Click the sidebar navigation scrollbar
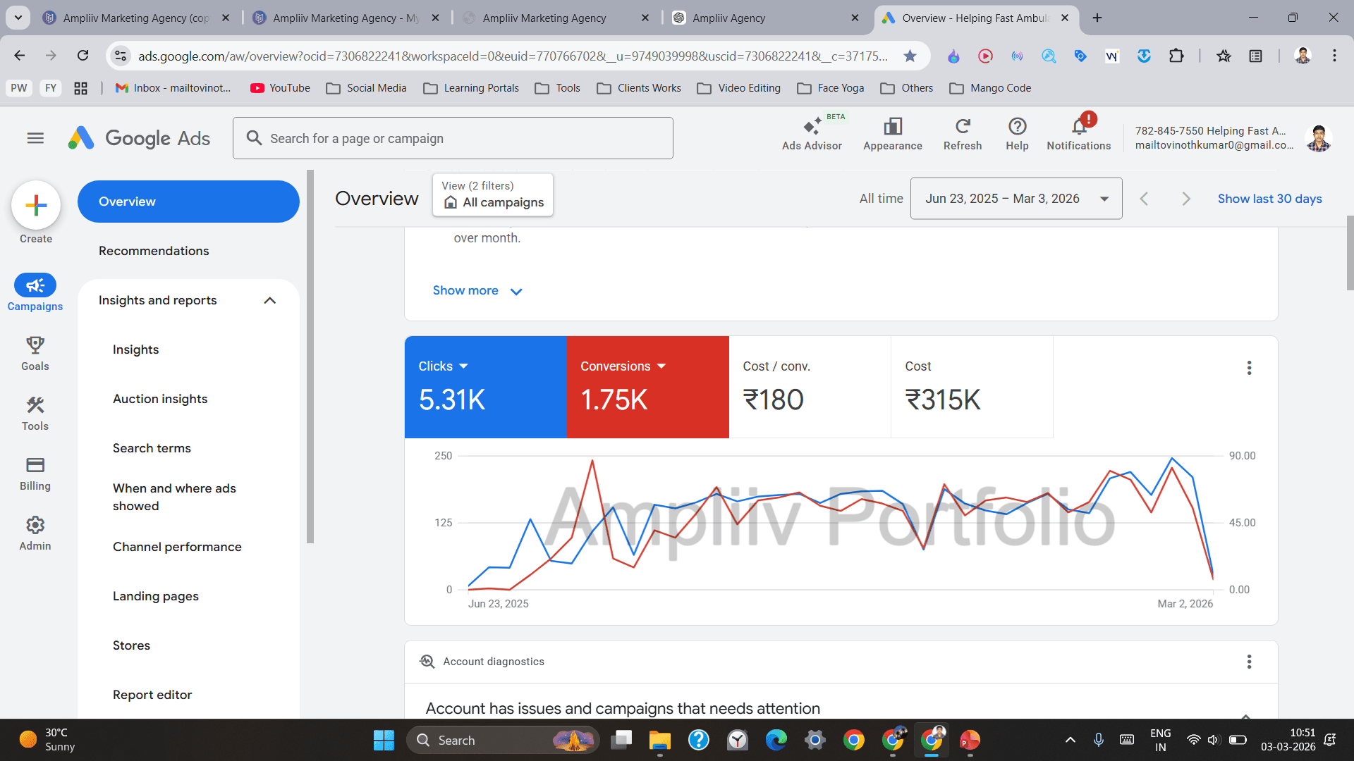1354x761 pixels. click(x=310, y=357)
